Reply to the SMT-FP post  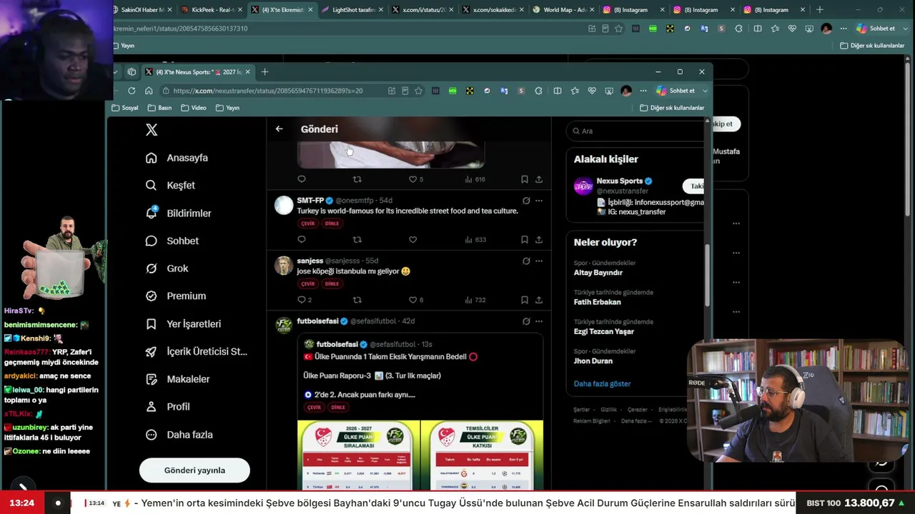(302, 240)
